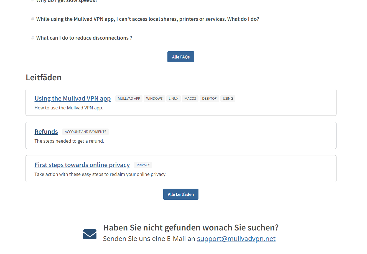Select the MULLVAD APP tag
This screenshot has height=254, width=367.
(x=129, y=99)
